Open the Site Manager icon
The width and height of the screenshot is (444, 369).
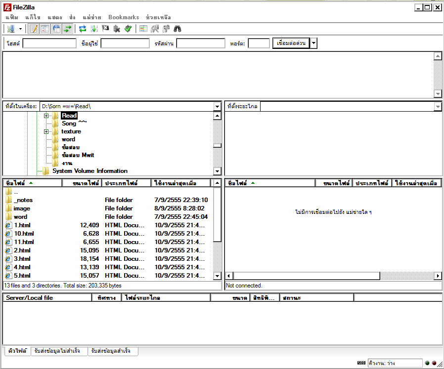[11, 29]
